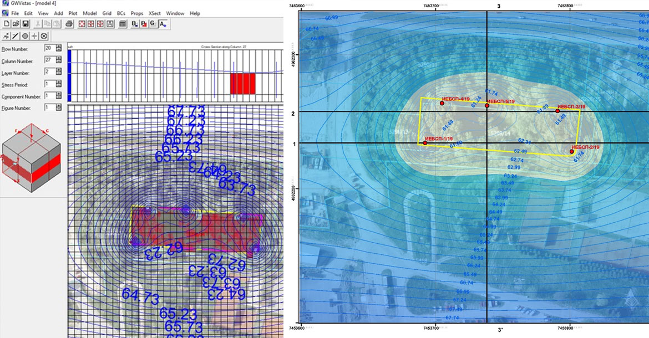Click the Component Number input field
This screenshot has height=338, width=649.
(x=50, y=95)
